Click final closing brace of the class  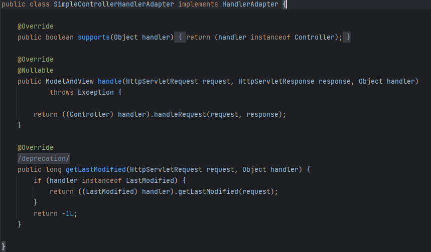tap(4, 246)
